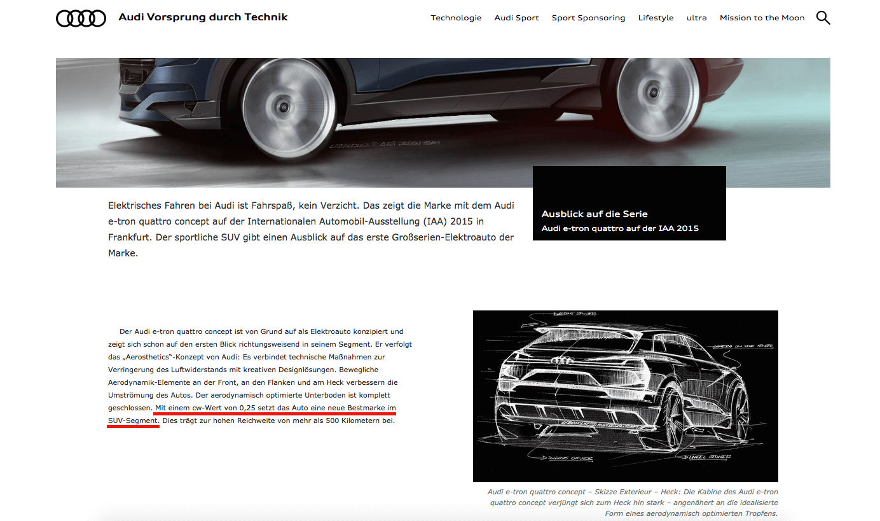Image resolution: width=880 pixels, height=521 pixels.
Task: Click the Audi Vorsprung durch Technik title
Action: coord(203,17)
